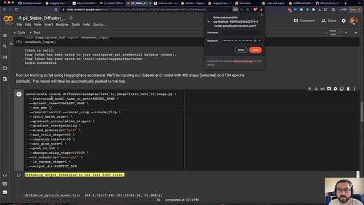
Task: Click Never in save password popup
Action: click(241, 50)
